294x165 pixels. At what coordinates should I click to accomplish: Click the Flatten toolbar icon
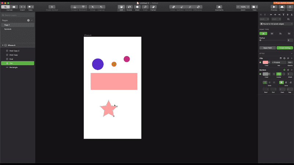pyautogui.click(x=153, y=7)
